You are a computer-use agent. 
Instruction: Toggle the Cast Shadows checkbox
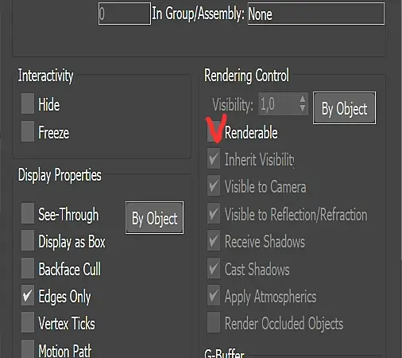click(x=214, y=268)
